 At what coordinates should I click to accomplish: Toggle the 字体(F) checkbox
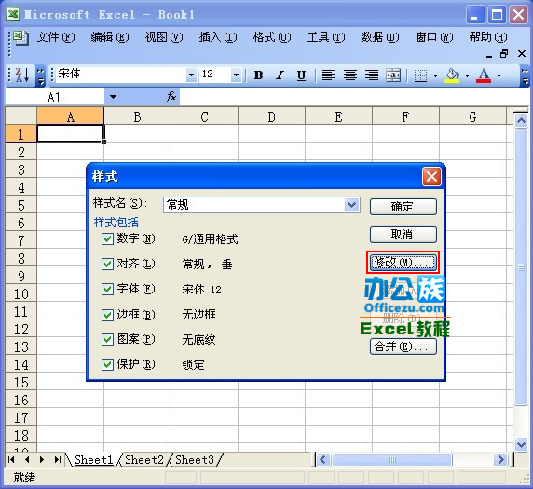pos(107,289)
